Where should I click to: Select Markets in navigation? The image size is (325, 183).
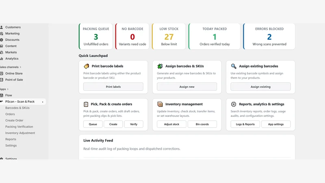pos(11,52)
